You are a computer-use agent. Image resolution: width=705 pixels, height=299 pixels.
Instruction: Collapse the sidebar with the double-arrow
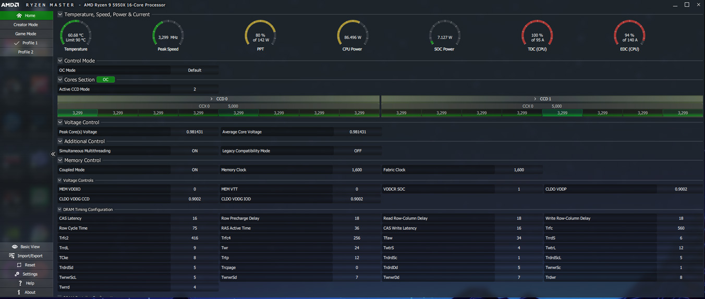pos(53,154)
